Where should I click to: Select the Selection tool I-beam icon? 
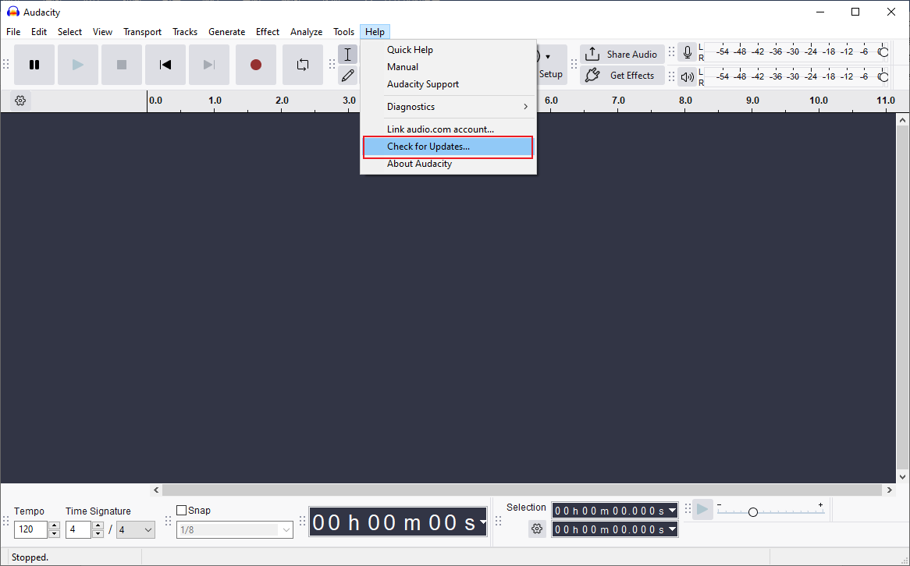347,54
